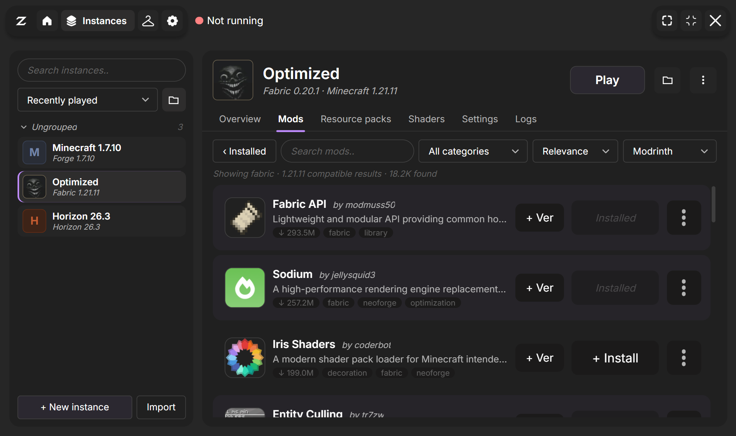Click the Sodium mod flame icon

click(245, 288)
